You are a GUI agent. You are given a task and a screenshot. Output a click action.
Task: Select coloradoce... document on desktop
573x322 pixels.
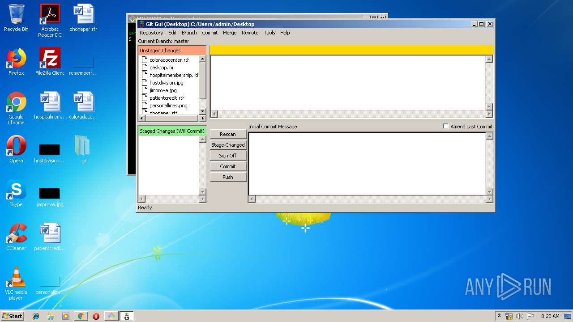point(83,106)
